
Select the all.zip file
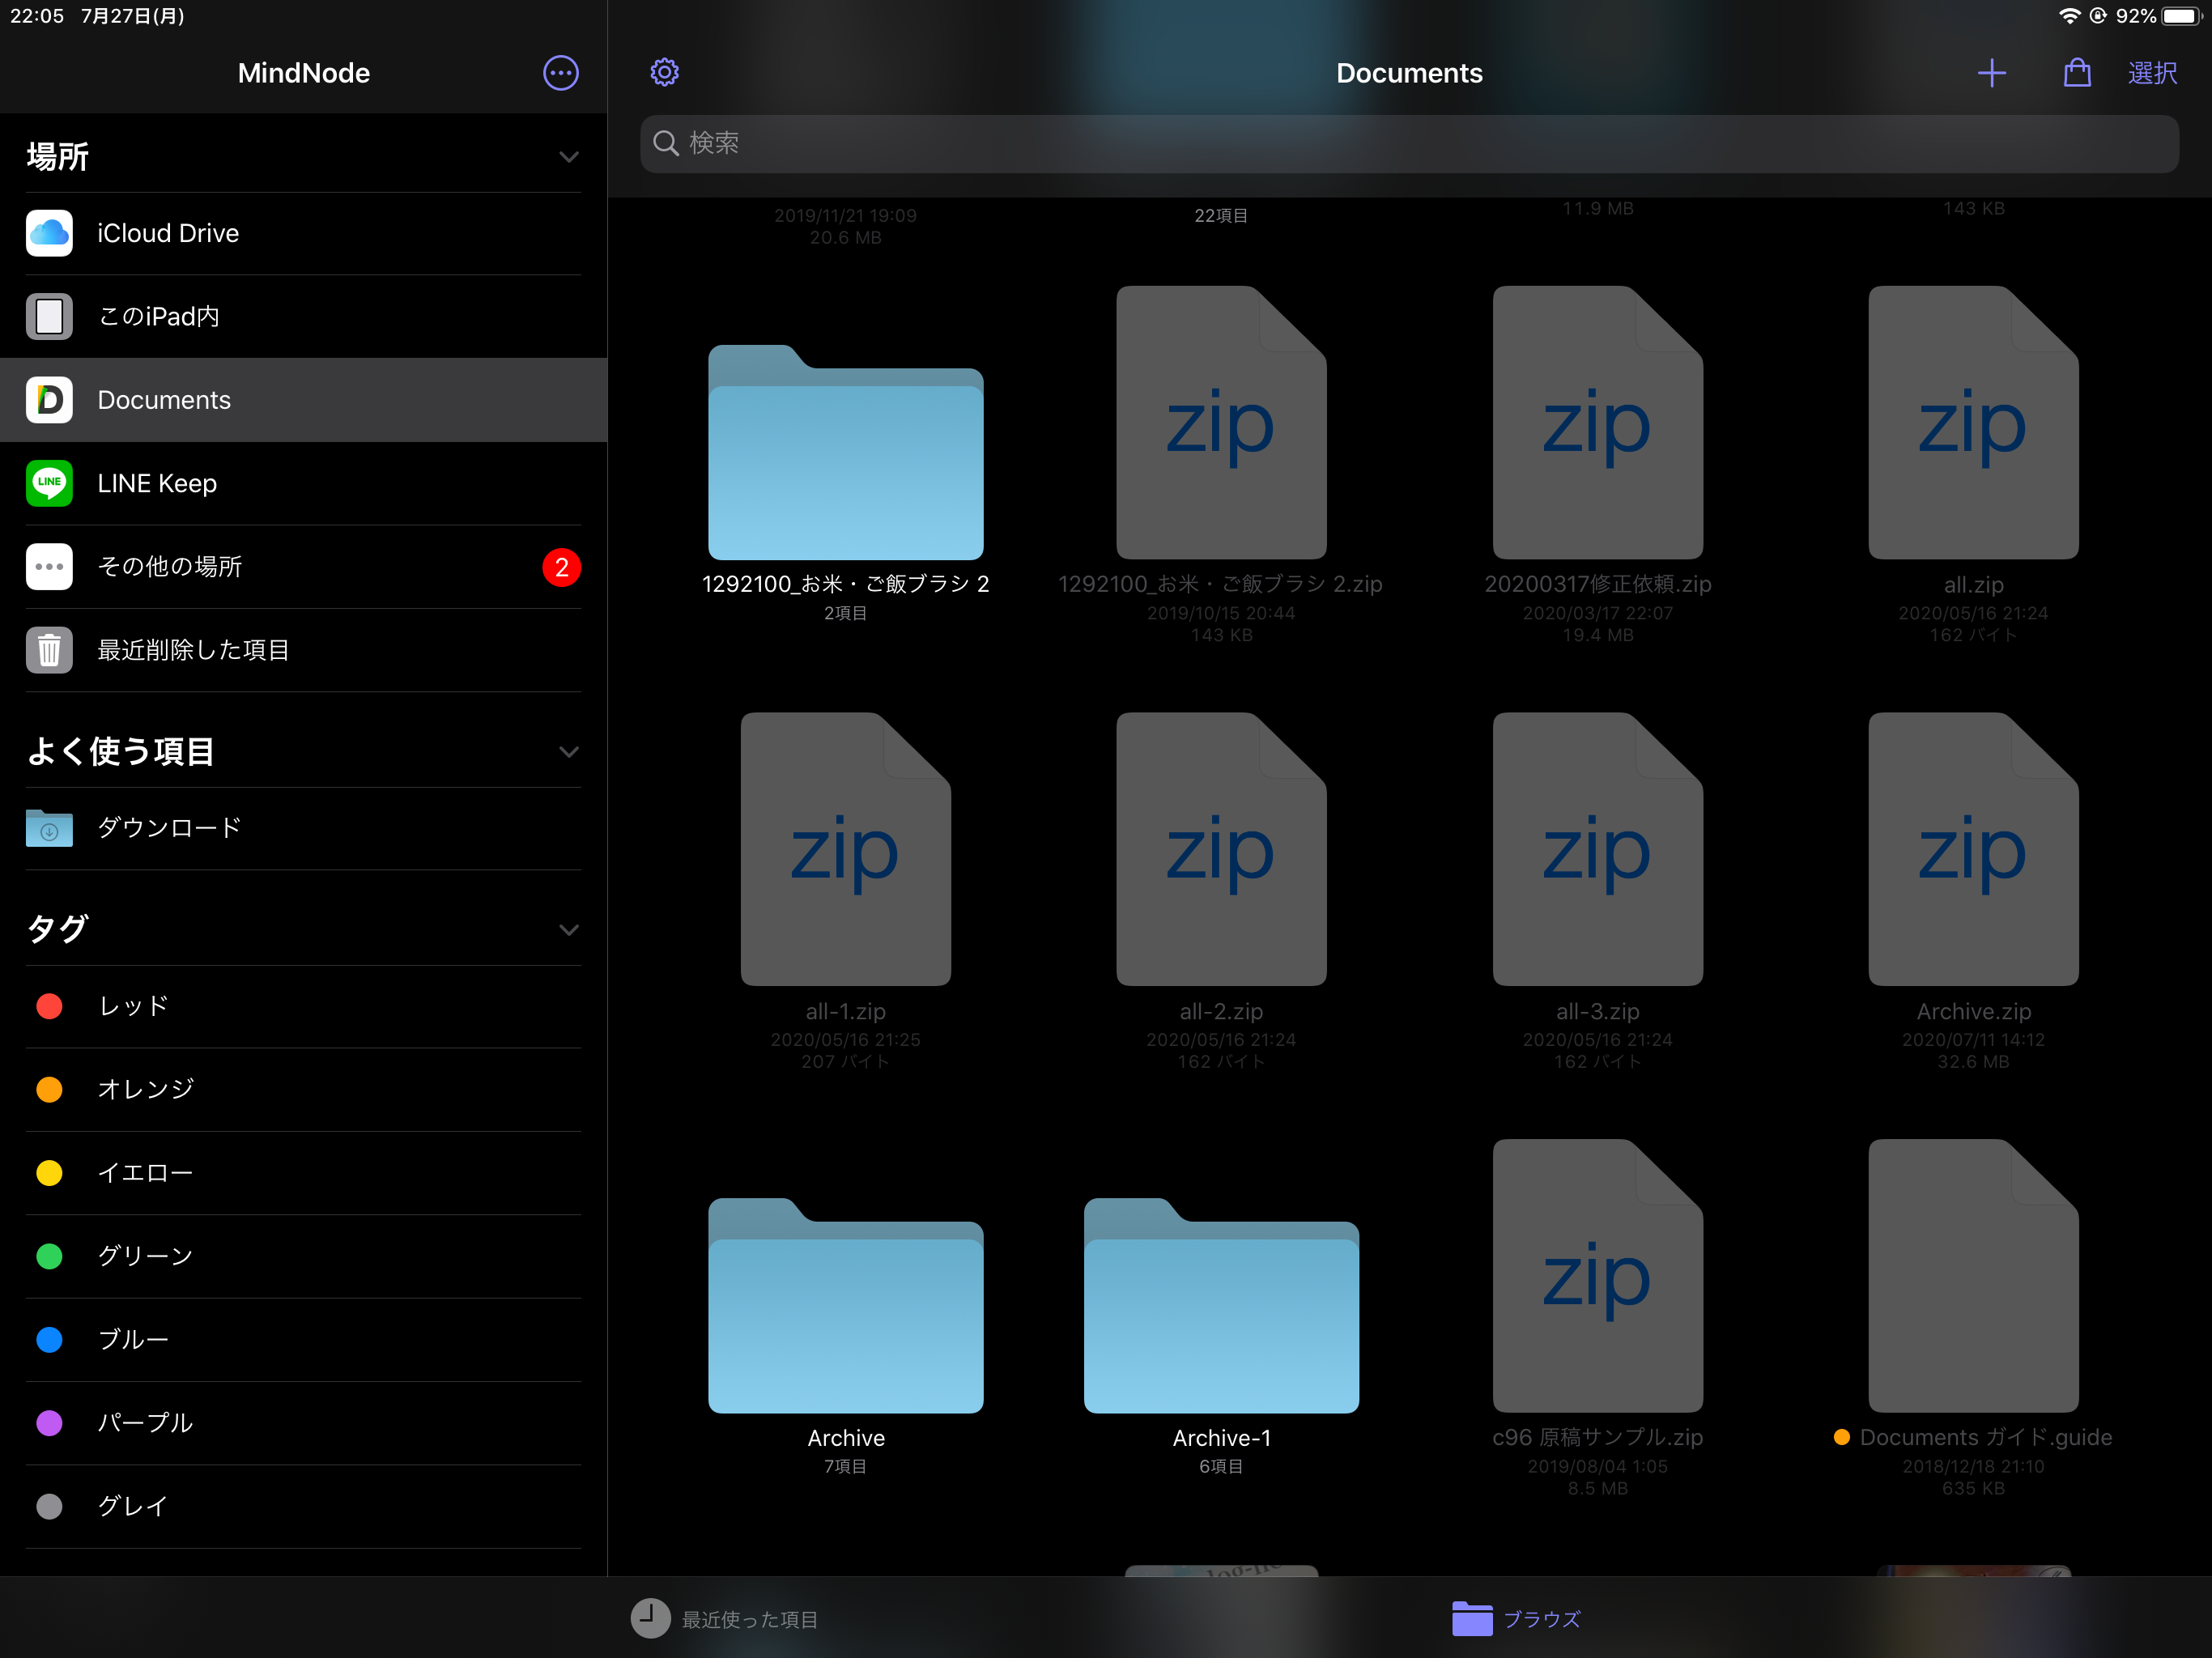coord(1973,465)
